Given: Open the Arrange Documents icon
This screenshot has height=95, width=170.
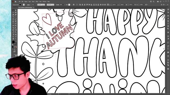Looking at the screenshot, I should click(x=158, y=2).
